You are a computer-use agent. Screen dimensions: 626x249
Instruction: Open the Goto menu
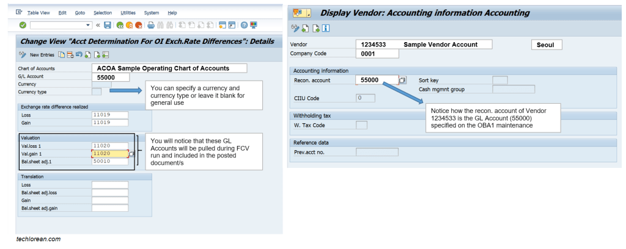pos(80,13)
